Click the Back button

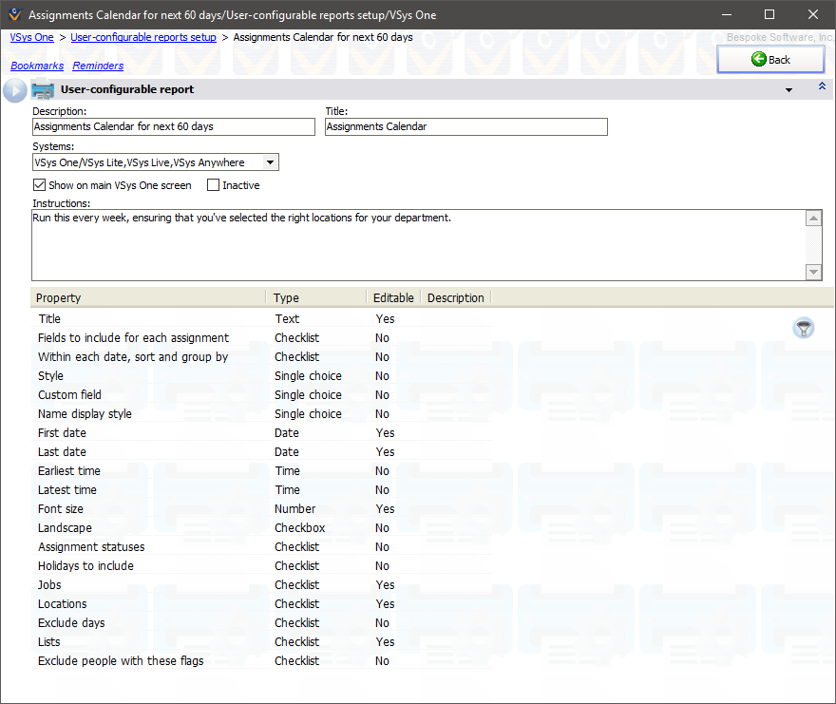click(769, 60)
